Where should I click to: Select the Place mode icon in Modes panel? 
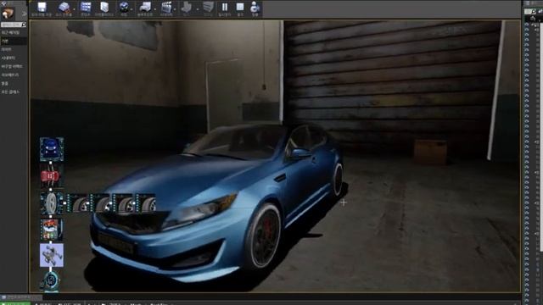pyautogui.click(x=8, y=14)
